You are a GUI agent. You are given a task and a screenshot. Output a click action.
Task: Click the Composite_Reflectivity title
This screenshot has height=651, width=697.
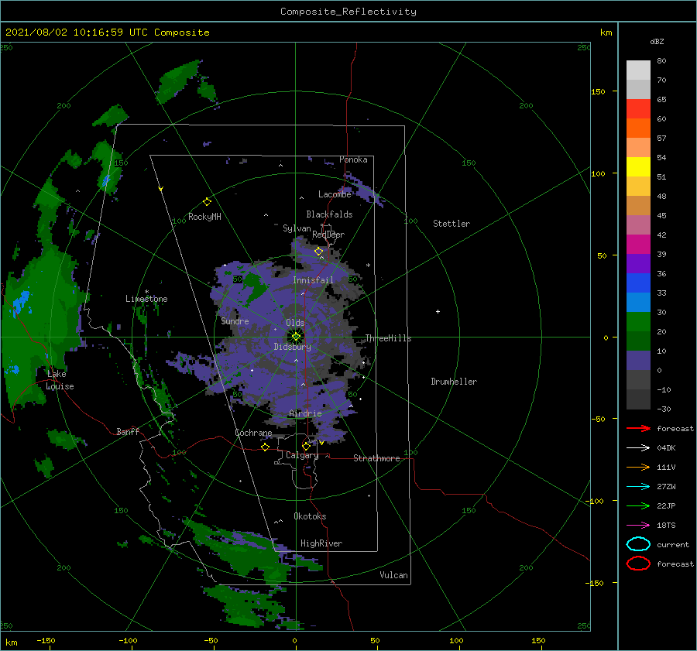(x=348, y=12)
